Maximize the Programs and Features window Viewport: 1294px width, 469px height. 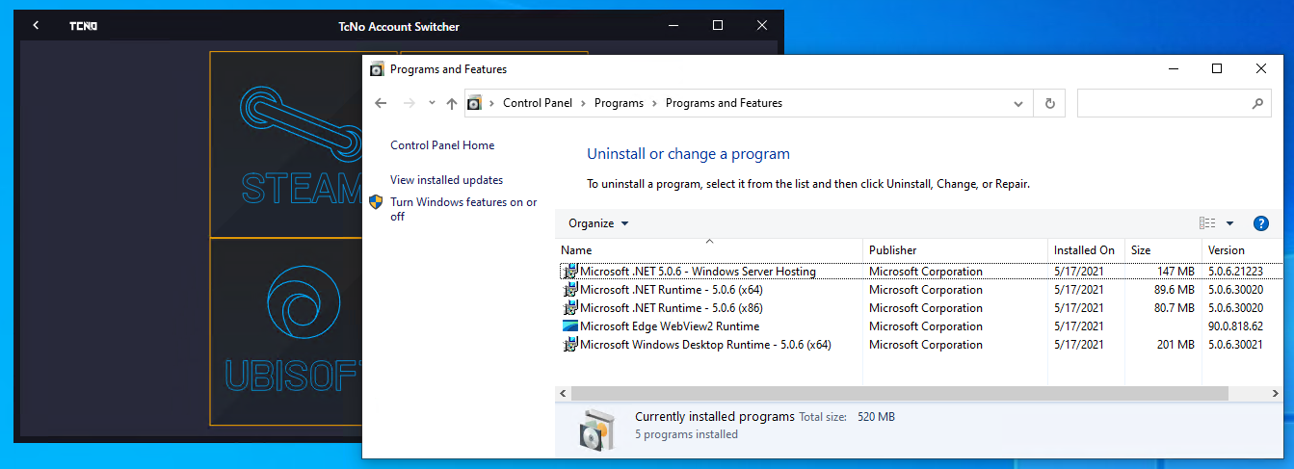[1217, 69]
